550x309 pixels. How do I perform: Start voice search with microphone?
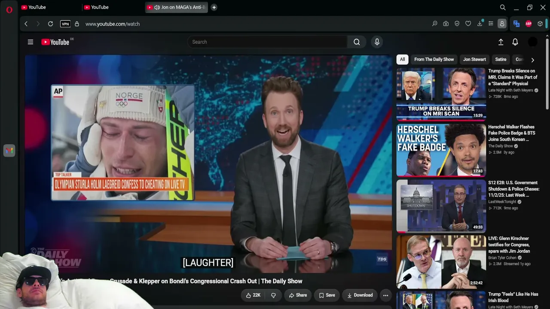coord(377,42)
